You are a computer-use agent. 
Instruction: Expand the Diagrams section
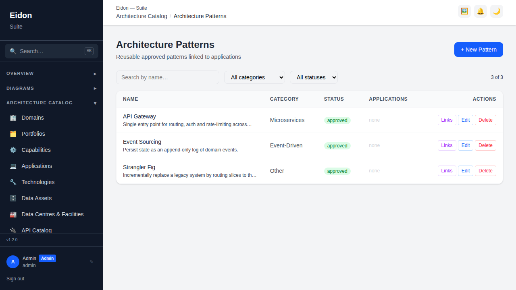52,88
